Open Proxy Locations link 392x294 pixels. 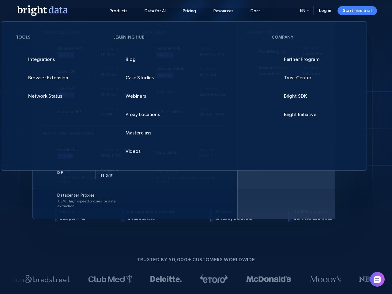coord(143,115)
